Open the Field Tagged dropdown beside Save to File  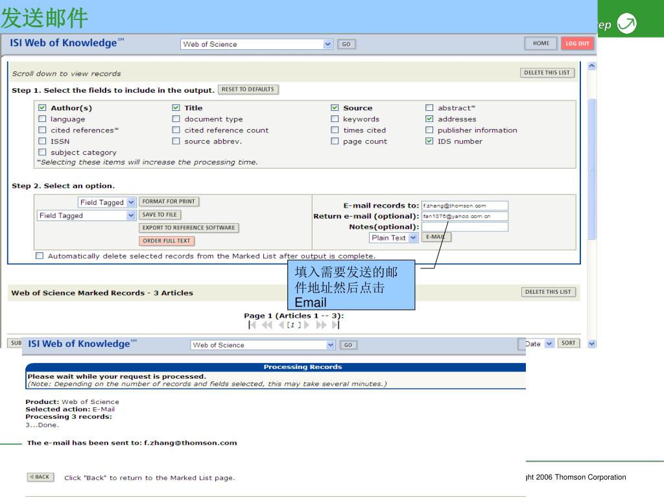click(86, 215)
